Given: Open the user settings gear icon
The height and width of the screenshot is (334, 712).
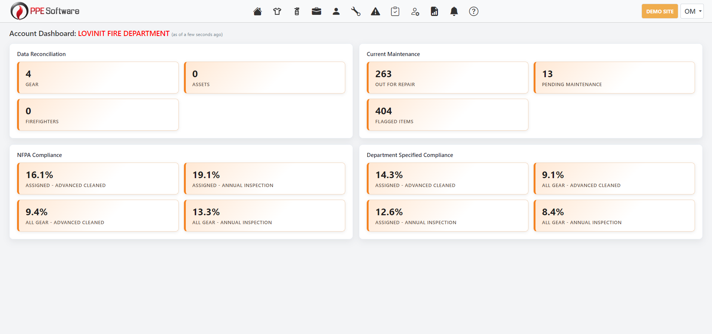Looking at the screenshot, I should point(415,12).
